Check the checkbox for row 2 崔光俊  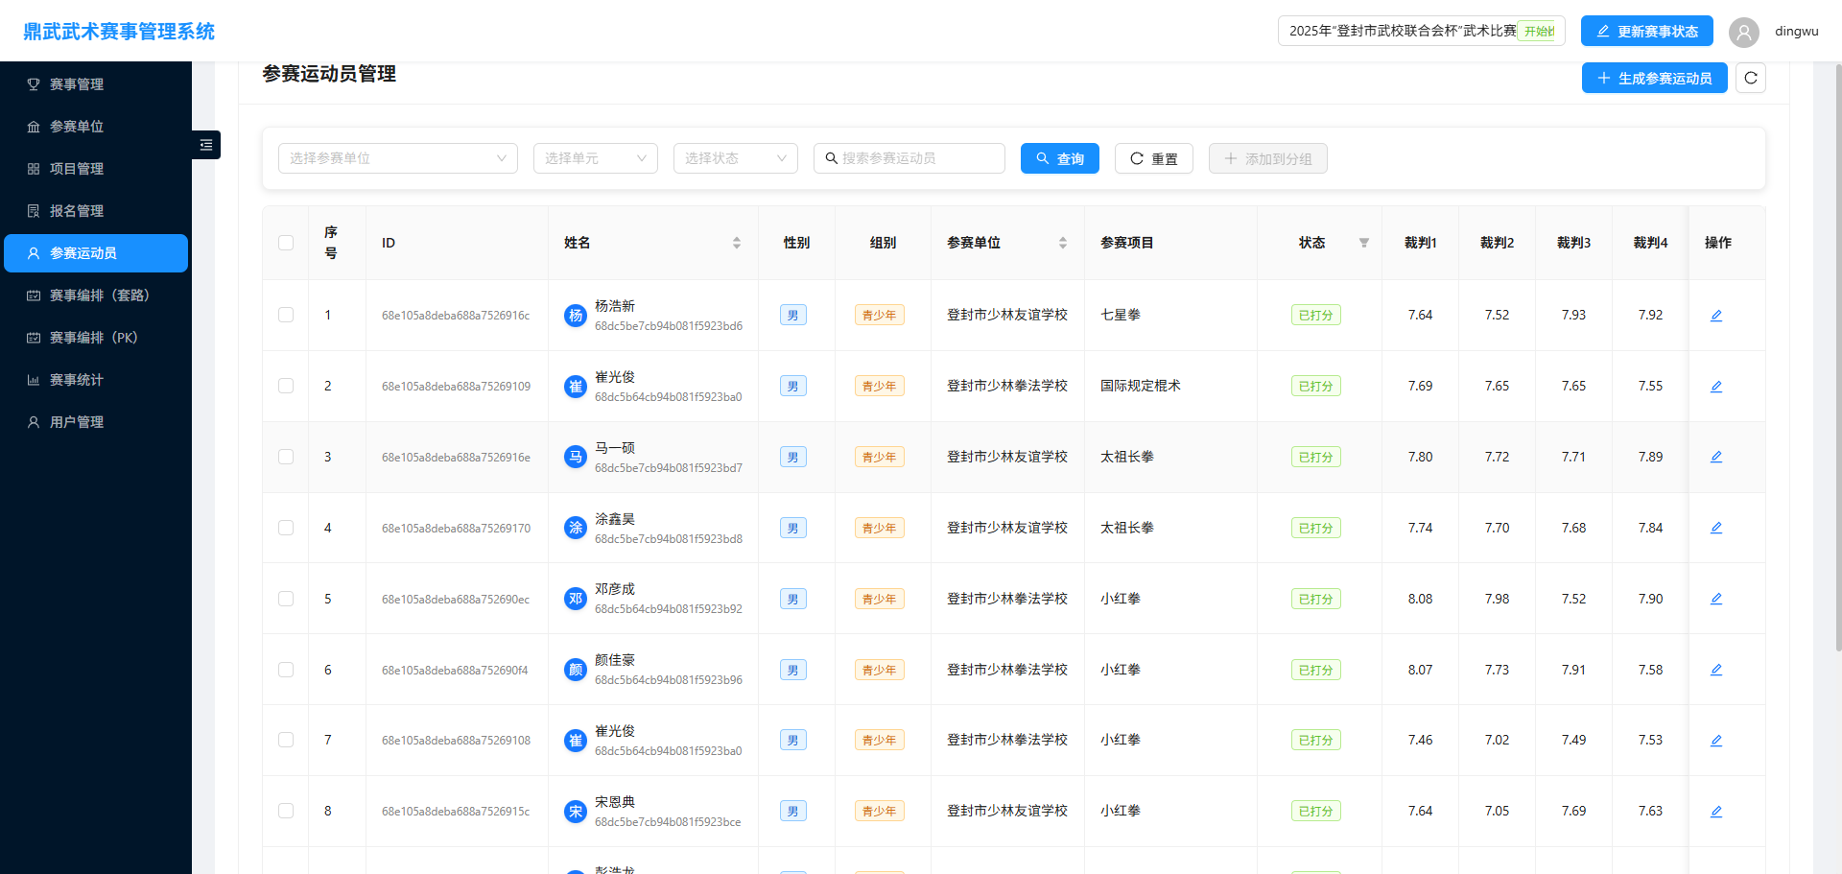pyautogui.click(x=286, y=386)
